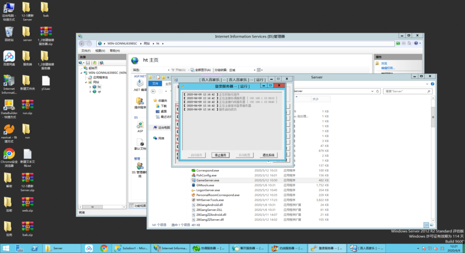Switch to the Solution1 taskbar item
This screenshot has height=253, width=465.
131,248
